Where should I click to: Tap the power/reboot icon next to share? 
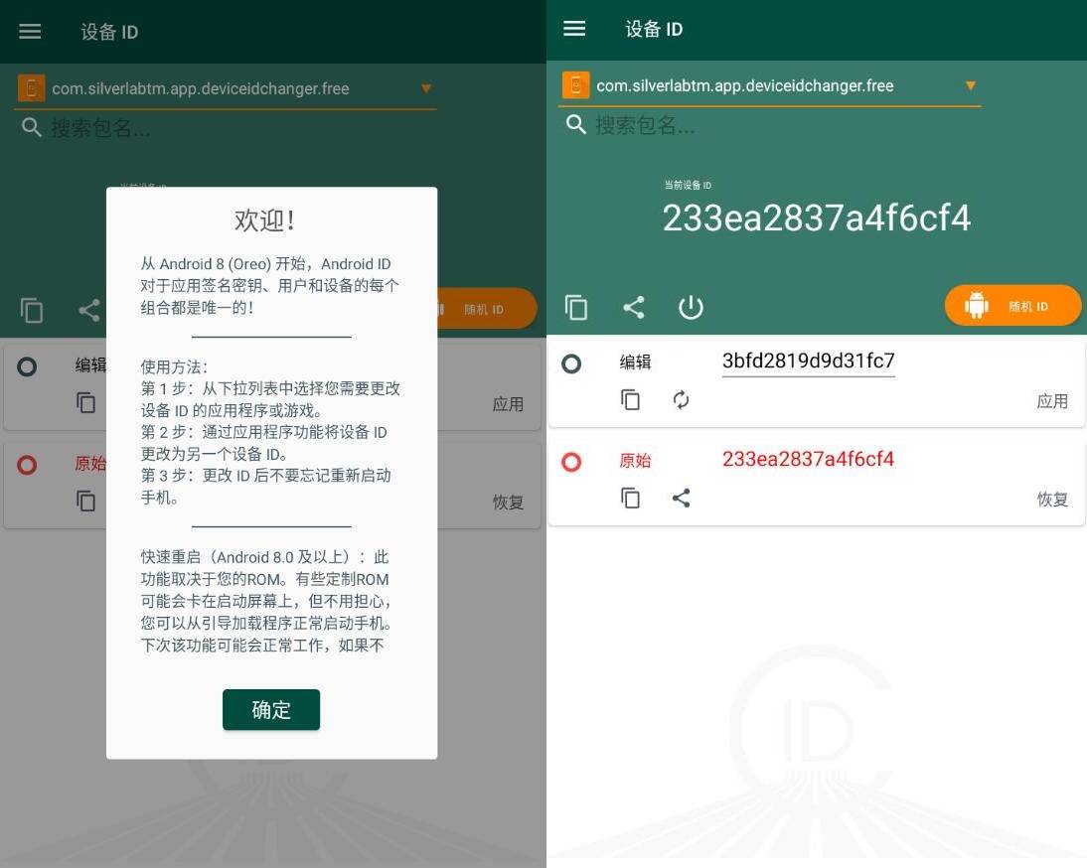(x=691, y=307)
